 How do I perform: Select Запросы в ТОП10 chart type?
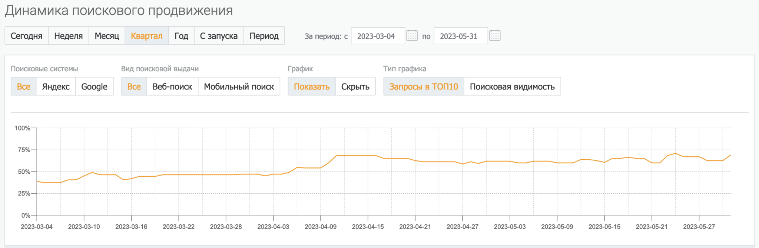(423, 86)
